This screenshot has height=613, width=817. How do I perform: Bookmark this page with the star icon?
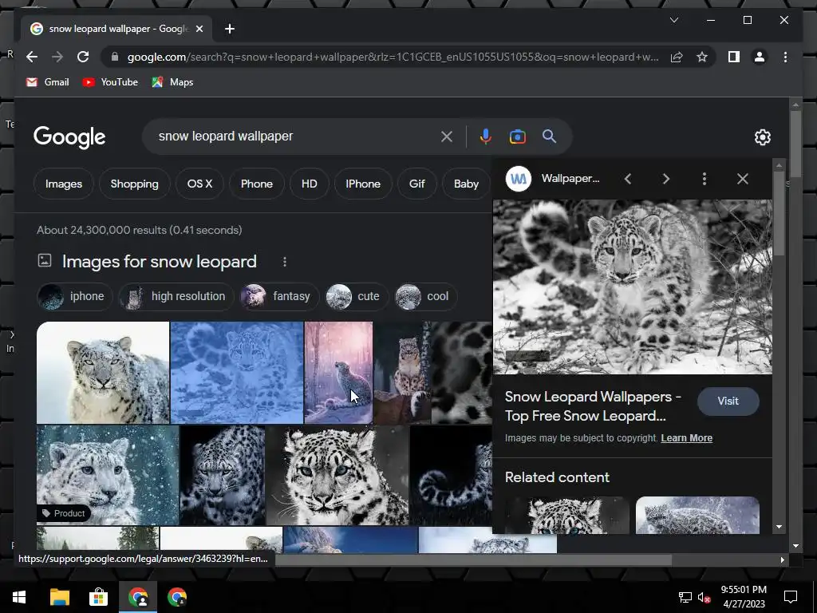pyautogui.click(x=702, y=57)
